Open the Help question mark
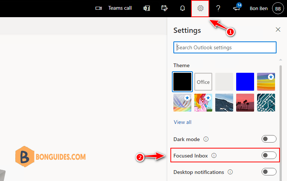287x181 pixels. [x=218, y=8]
